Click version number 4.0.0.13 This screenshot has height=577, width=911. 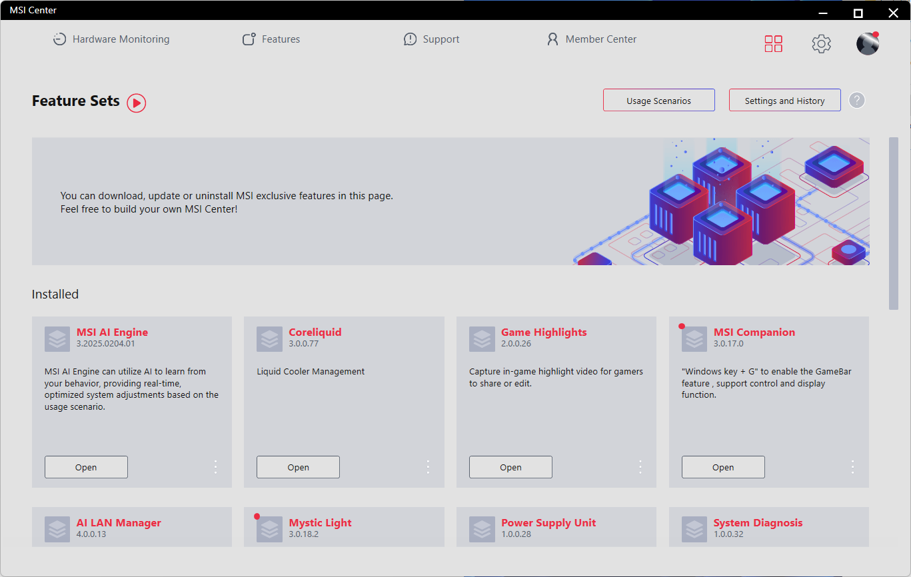point(91,534)
